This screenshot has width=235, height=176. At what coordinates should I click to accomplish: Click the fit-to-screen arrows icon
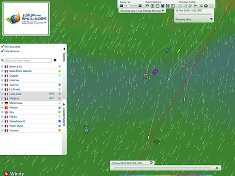pos(168,6)
